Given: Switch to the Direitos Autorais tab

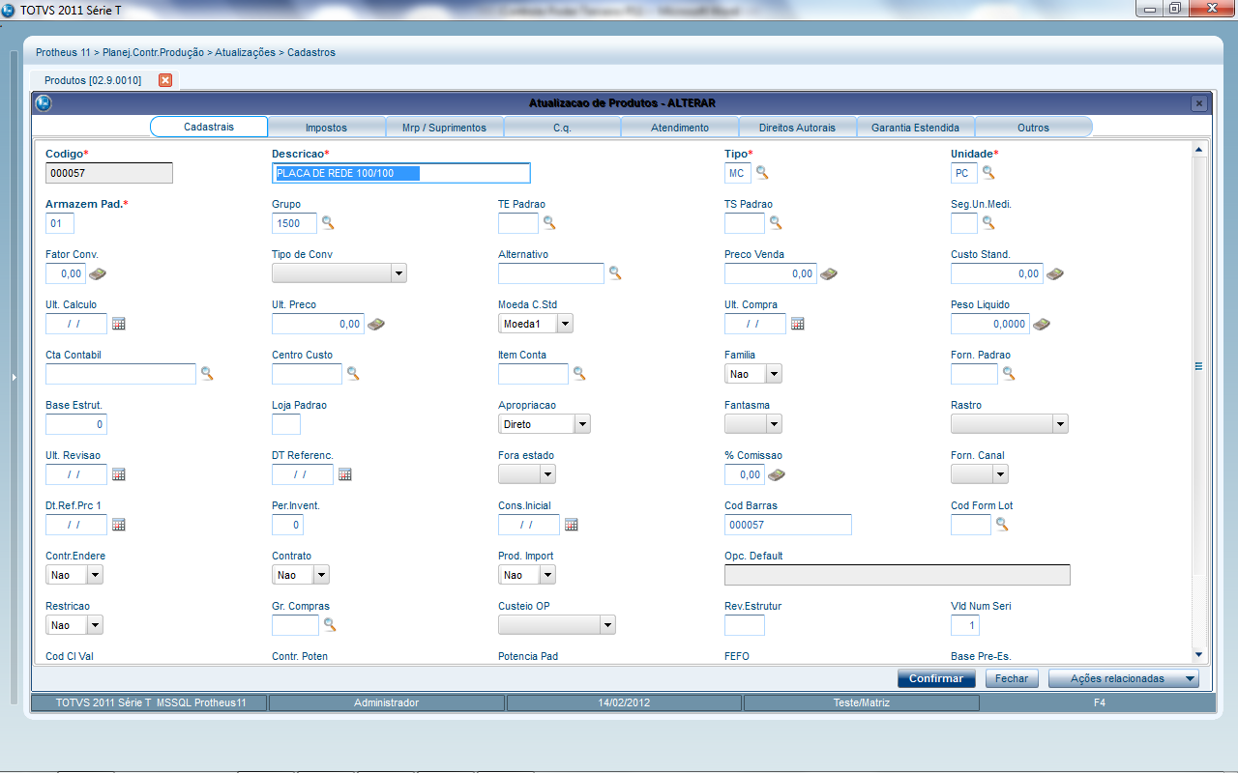Looking at the screenshot, I should pos(797,128).
